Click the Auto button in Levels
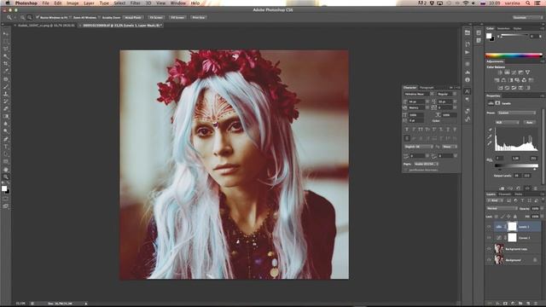This screenshot has width=546, height=307. click(530, 123)
